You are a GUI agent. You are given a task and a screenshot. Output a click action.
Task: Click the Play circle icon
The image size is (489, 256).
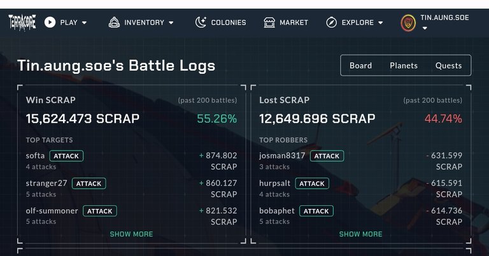(x=50, y=22)
